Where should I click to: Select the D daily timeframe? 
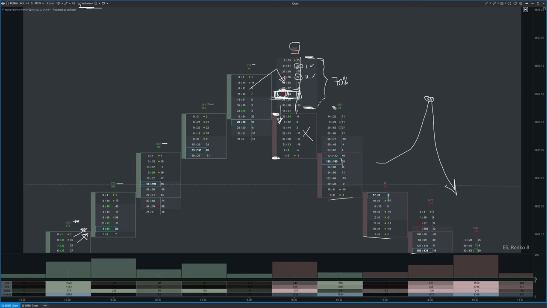32,3
